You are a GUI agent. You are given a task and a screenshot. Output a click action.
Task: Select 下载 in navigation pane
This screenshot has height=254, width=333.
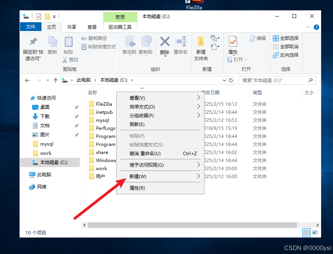[45, 116]
